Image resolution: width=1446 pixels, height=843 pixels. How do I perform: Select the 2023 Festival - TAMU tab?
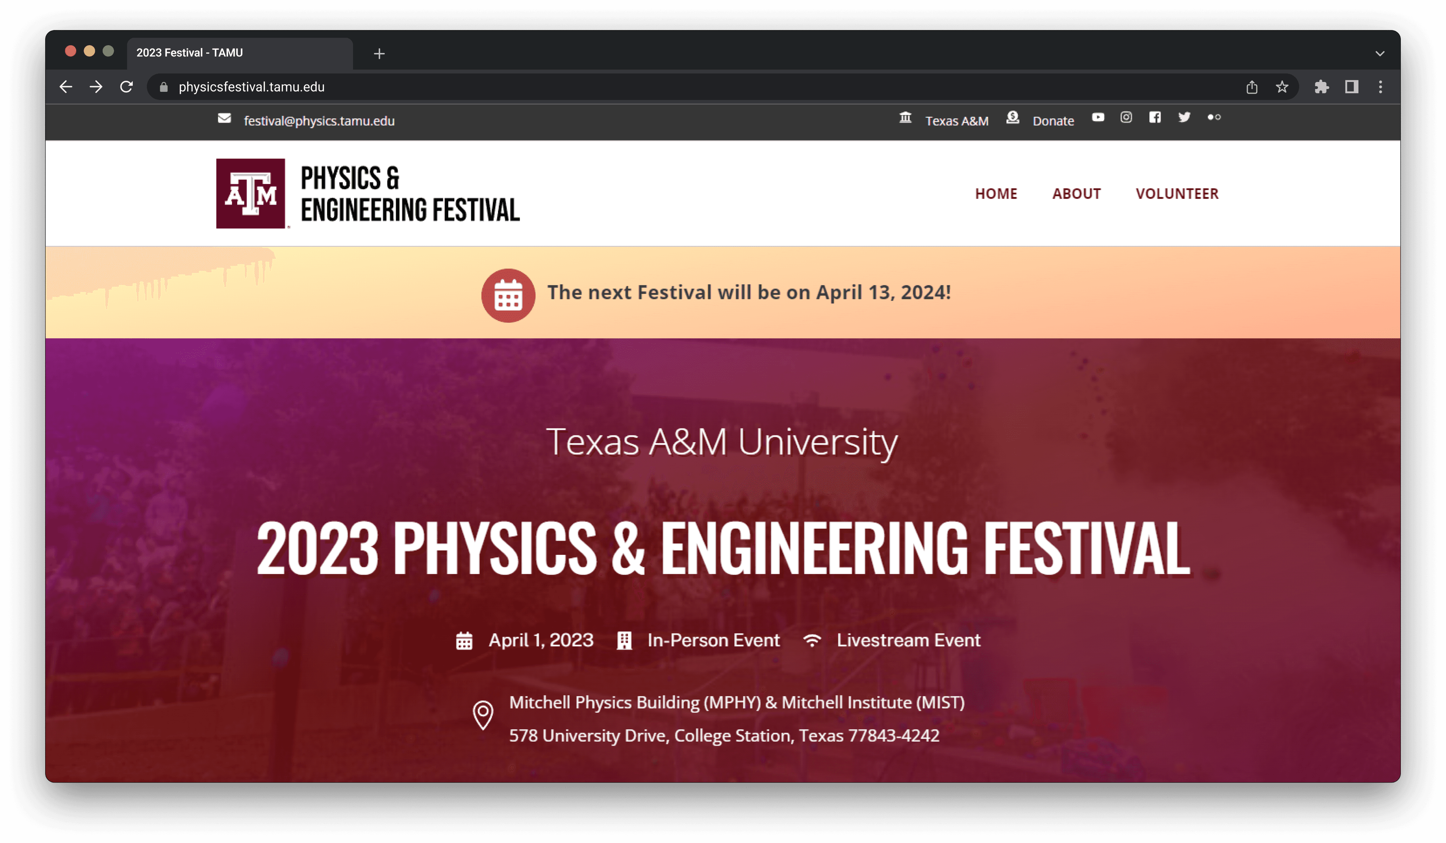pyautogui.click(x=240, y=53)
